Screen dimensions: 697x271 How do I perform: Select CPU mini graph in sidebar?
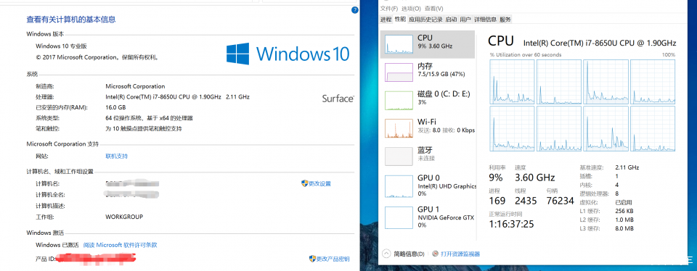[x=399, y=44]
